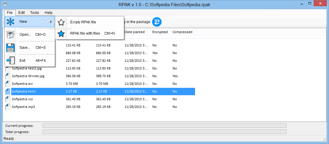Select Empty RPAK file submenu entry
The height and width of the screenshot is (144, 329).
90,22
